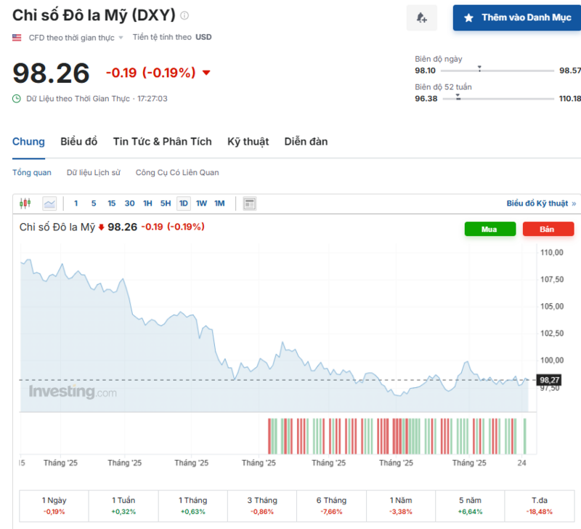Image resolution: width=581 pixels, height=529 pixels.
Task: Click the Biên độ ngày slider marker
Action: click(479, 70)
